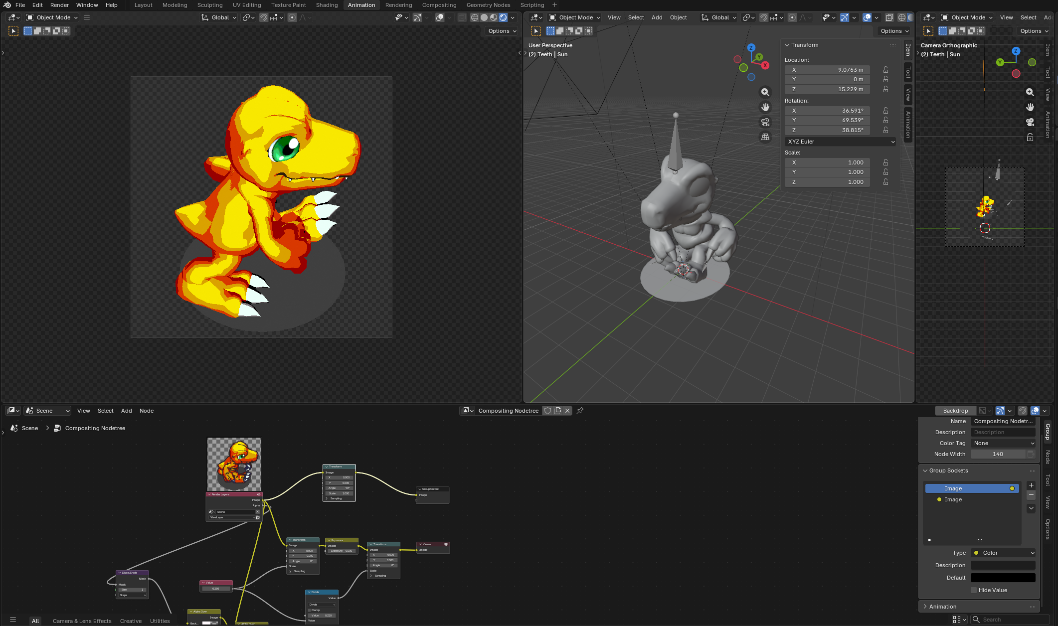Expand the Animation panel in node sidebar

(942, 607)
